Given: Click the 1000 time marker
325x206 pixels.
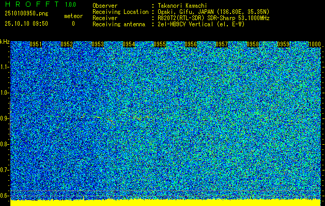Looking at the screenshot, I should coord(315,44).
